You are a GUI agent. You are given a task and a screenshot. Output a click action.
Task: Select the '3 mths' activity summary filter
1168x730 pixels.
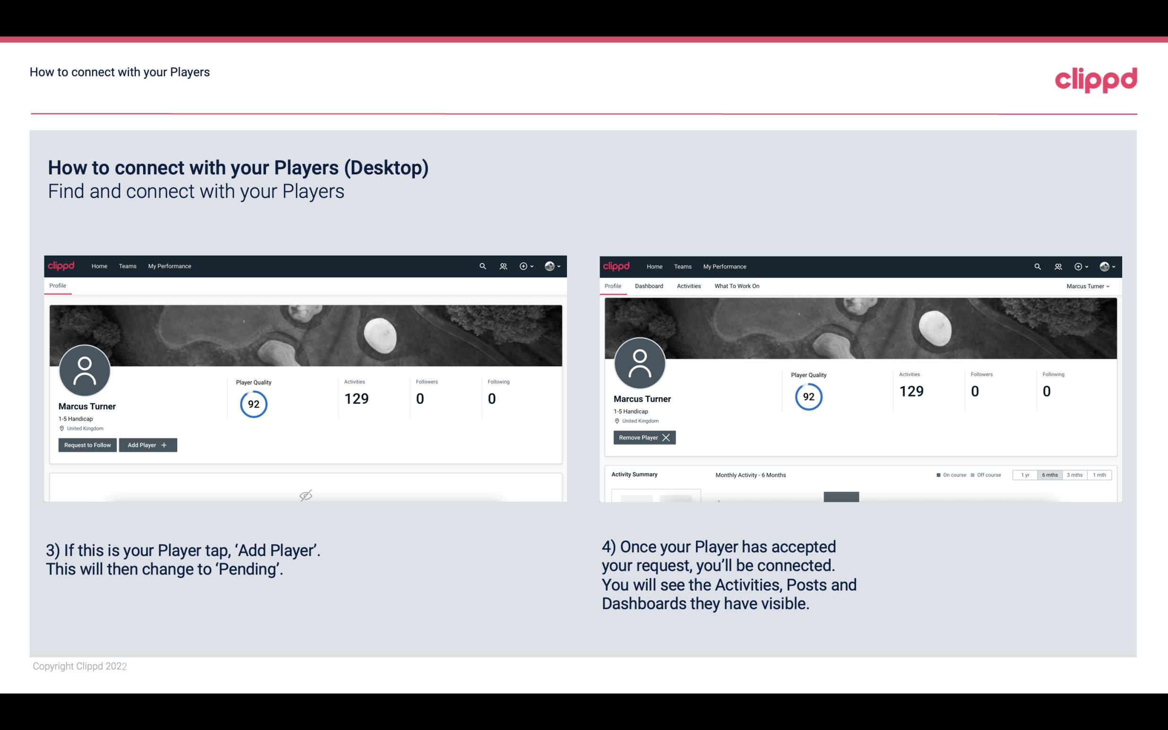pyautogui.click(x=1075, y=474)
